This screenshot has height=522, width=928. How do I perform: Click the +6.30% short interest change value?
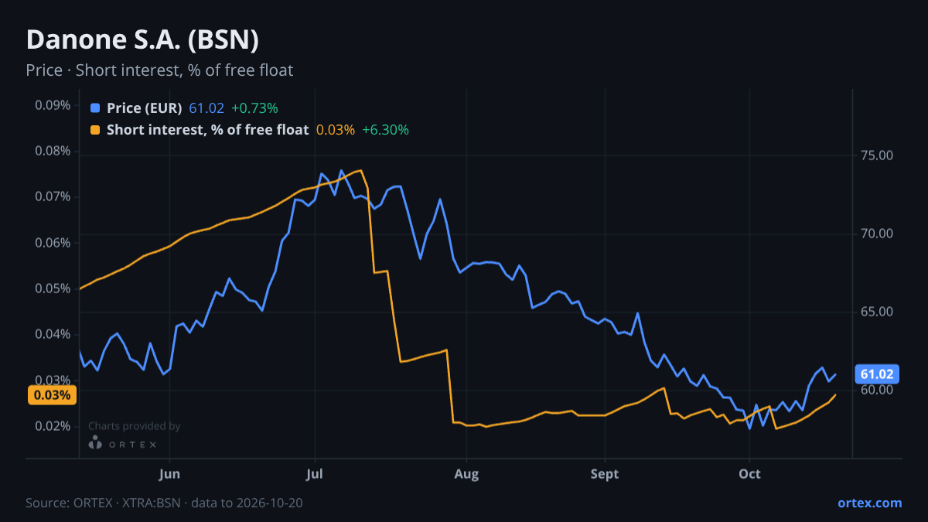[385, 130]
